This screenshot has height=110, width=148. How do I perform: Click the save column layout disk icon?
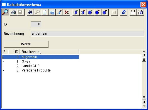coord(140,12)
